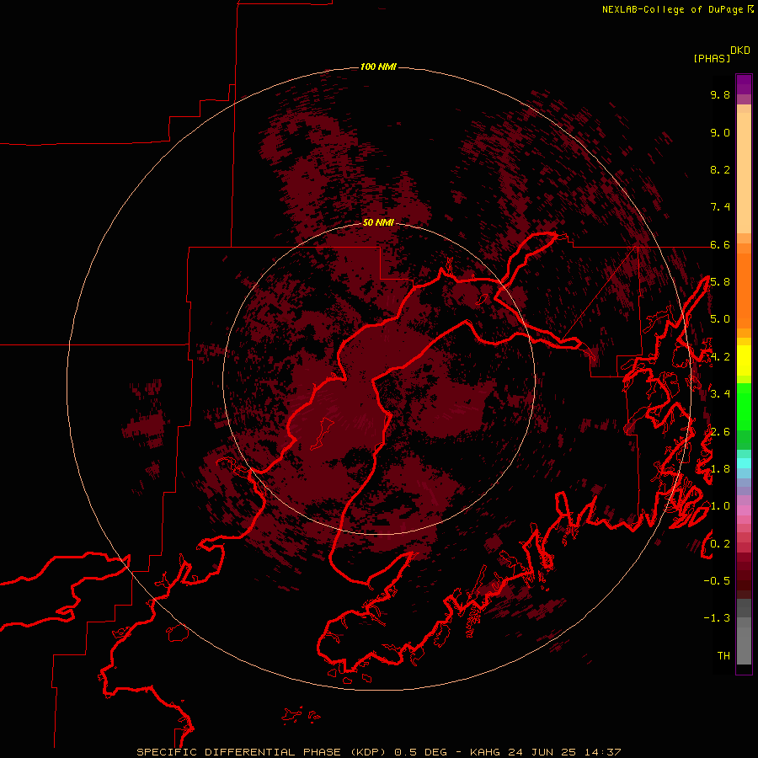Click the 6.6 scale value
Screen dimensions: 758x758
point(720,244)
